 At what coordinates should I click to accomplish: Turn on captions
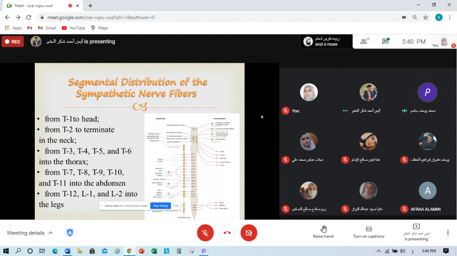pos(369,232)
